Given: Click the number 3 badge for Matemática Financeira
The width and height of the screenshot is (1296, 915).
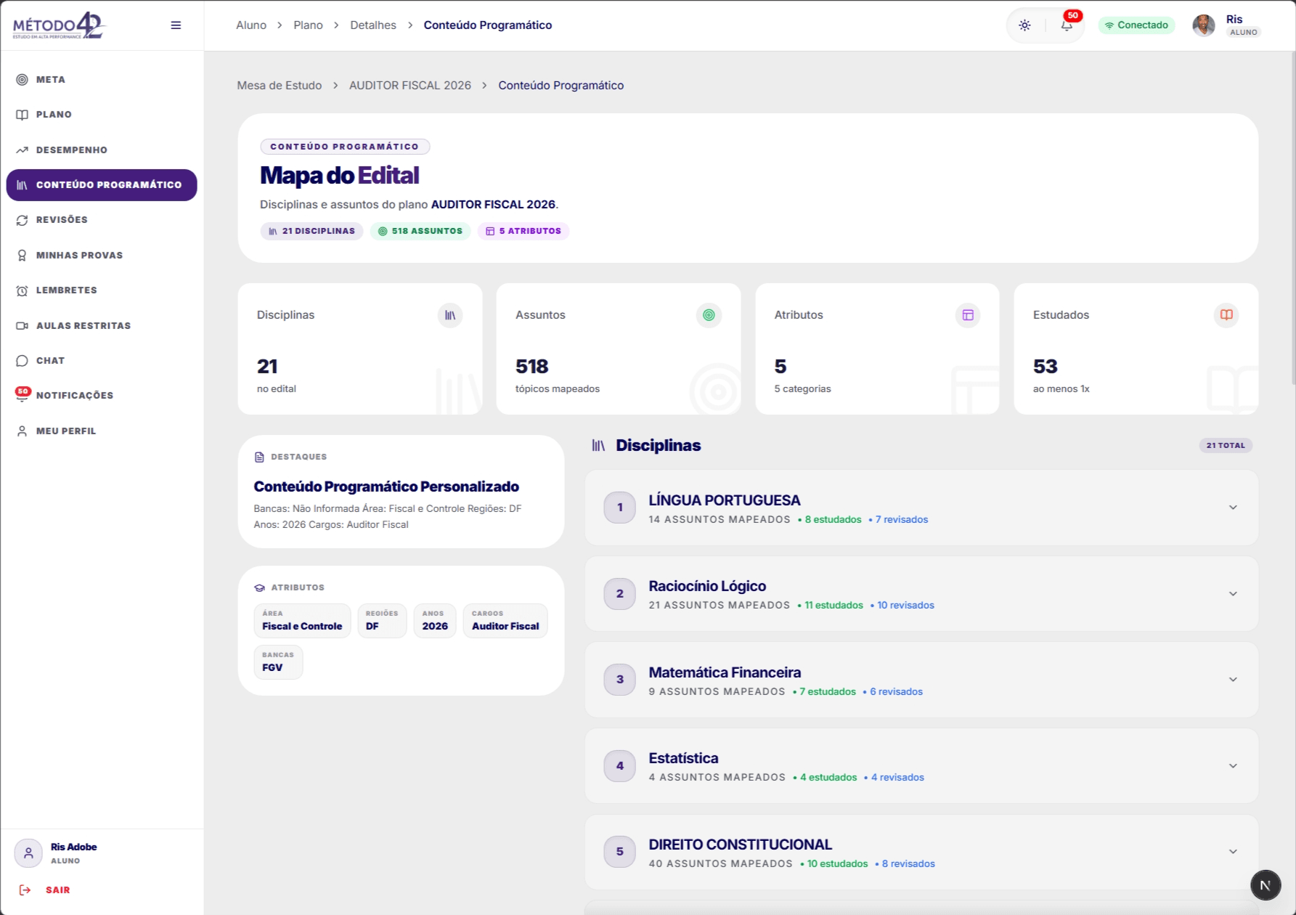Looking at the screenshot, I should (x=620, y=680).
